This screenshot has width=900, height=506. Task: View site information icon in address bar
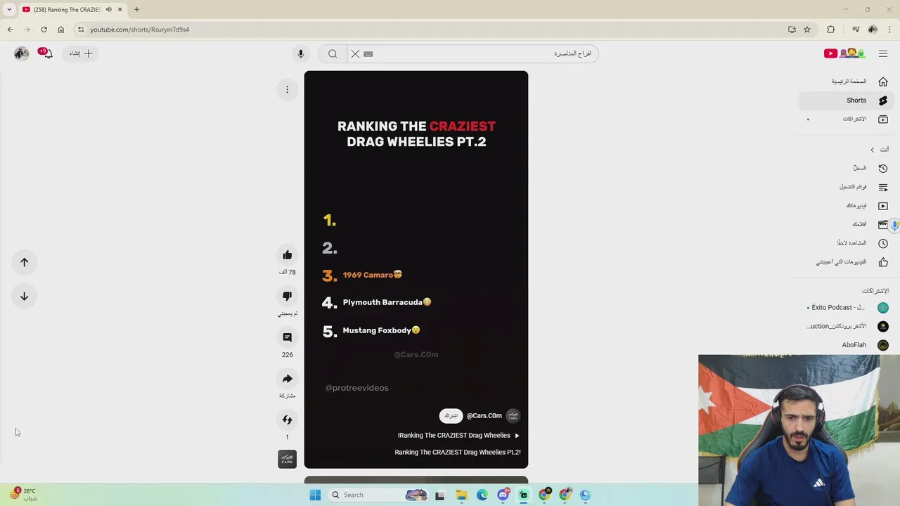[81, 30]
